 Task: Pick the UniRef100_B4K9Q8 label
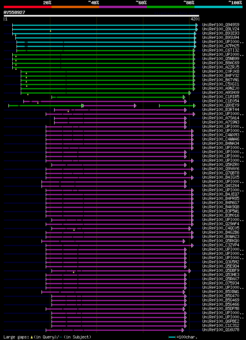click(x=221, y=207)
